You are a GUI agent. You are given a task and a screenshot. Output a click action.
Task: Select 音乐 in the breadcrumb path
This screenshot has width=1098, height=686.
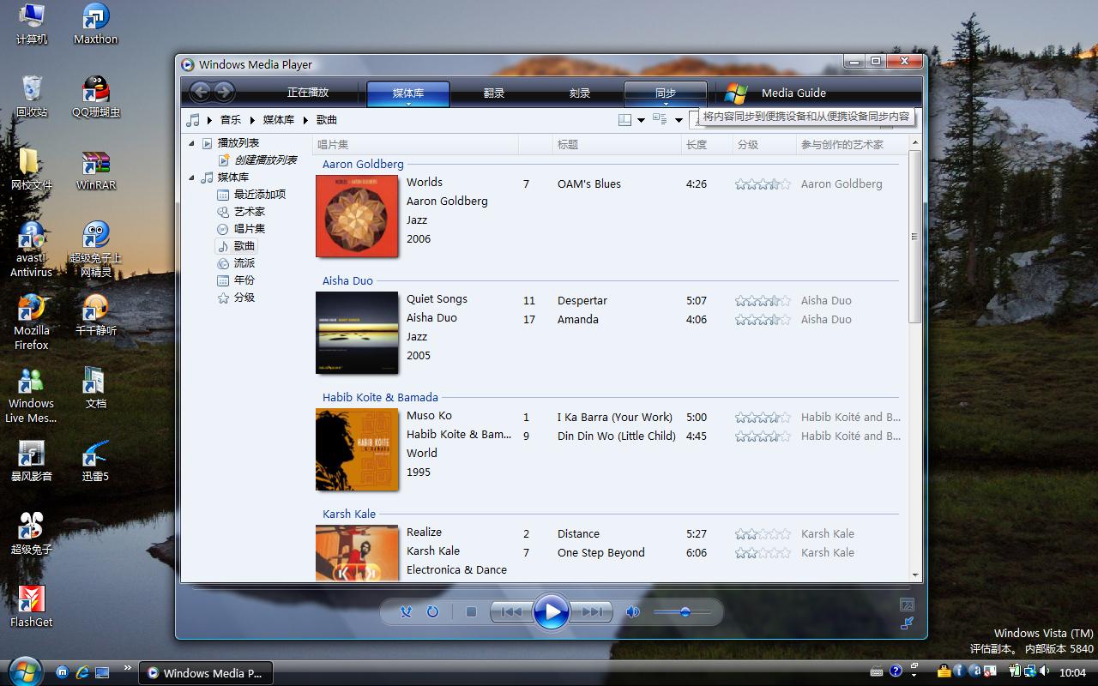point(231,120)
